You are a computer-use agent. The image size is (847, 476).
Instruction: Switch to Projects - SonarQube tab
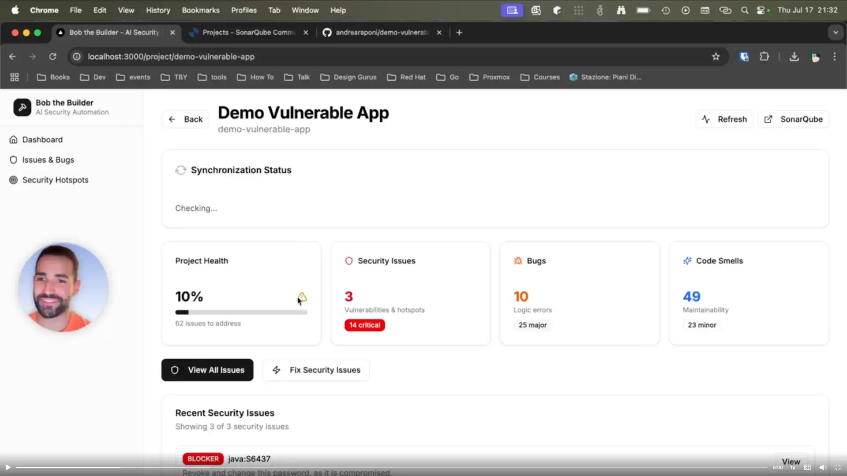[248, 33]
